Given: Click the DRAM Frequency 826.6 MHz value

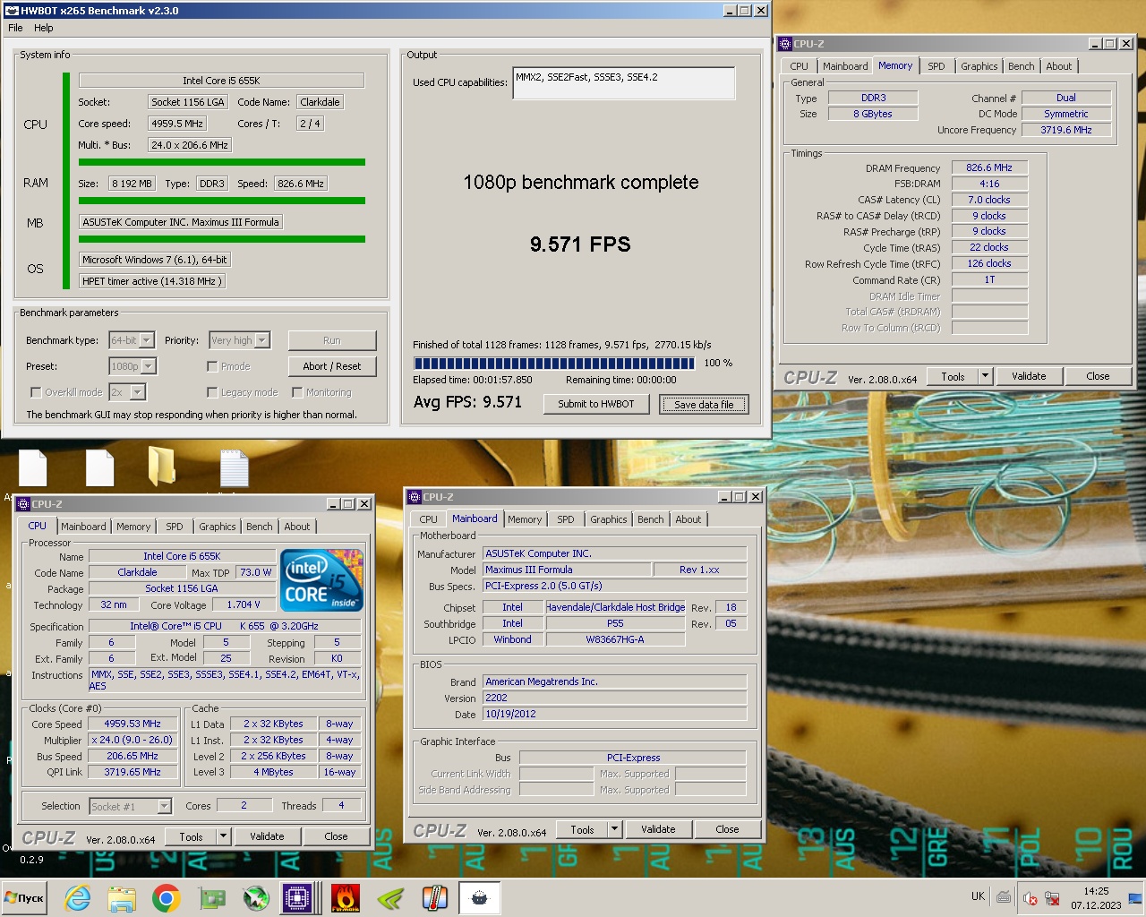Looking at the screenshot, I should point(989,167).
